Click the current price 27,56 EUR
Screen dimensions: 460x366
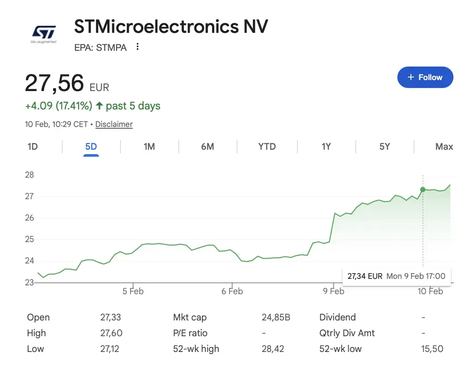54,83
